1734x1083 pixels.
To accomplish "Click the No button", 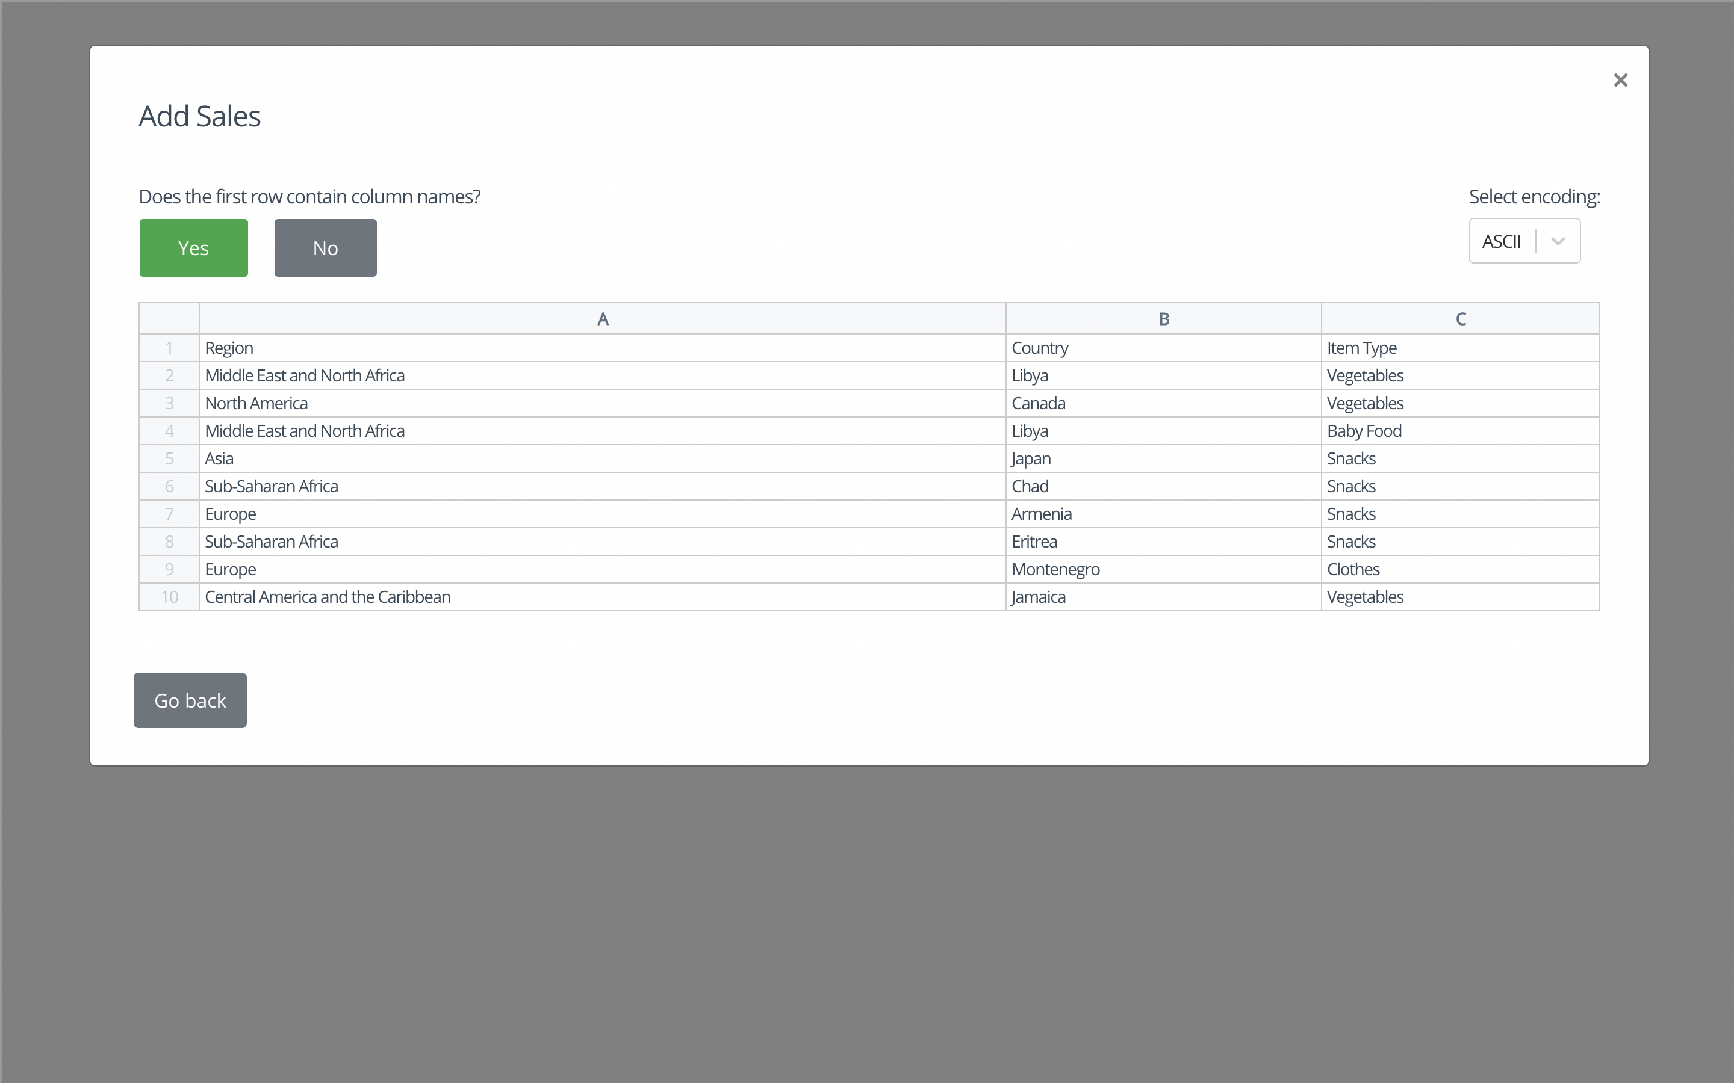I will click(x=325, y=248).
